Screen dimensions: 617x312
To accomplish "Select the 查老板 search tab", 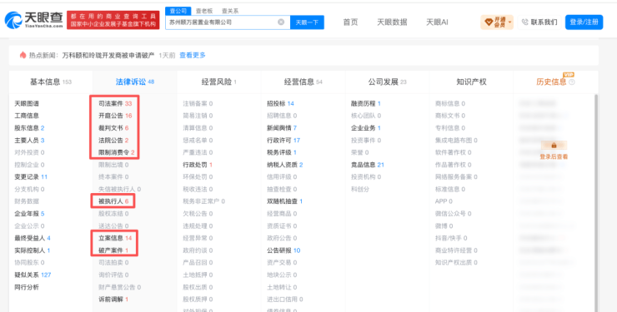I will 204,11.
